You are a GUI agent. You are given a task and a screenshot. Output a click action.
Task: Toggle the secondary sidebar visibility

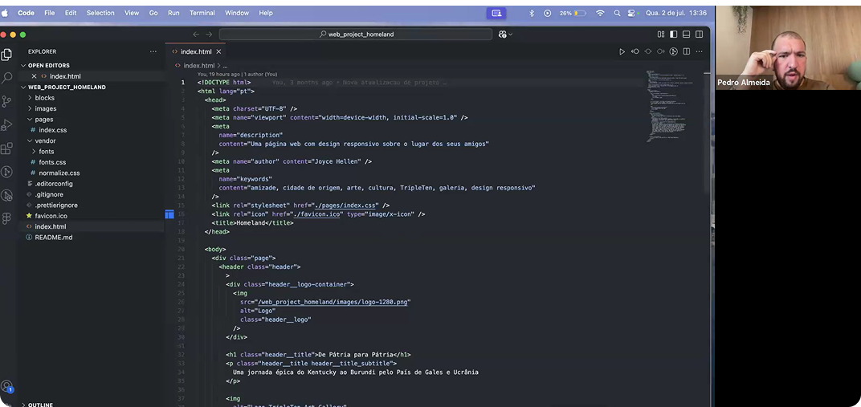(x=700, y=35)
